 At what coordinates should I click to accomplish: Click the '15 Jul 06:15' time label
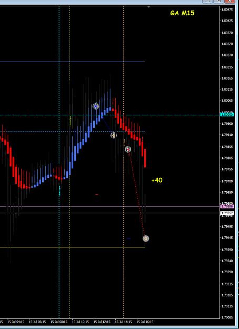click(37, 322)
